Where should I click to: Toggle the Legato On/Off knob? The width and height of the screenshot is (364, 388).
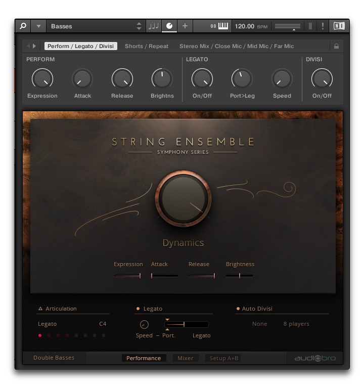[202, 79]
